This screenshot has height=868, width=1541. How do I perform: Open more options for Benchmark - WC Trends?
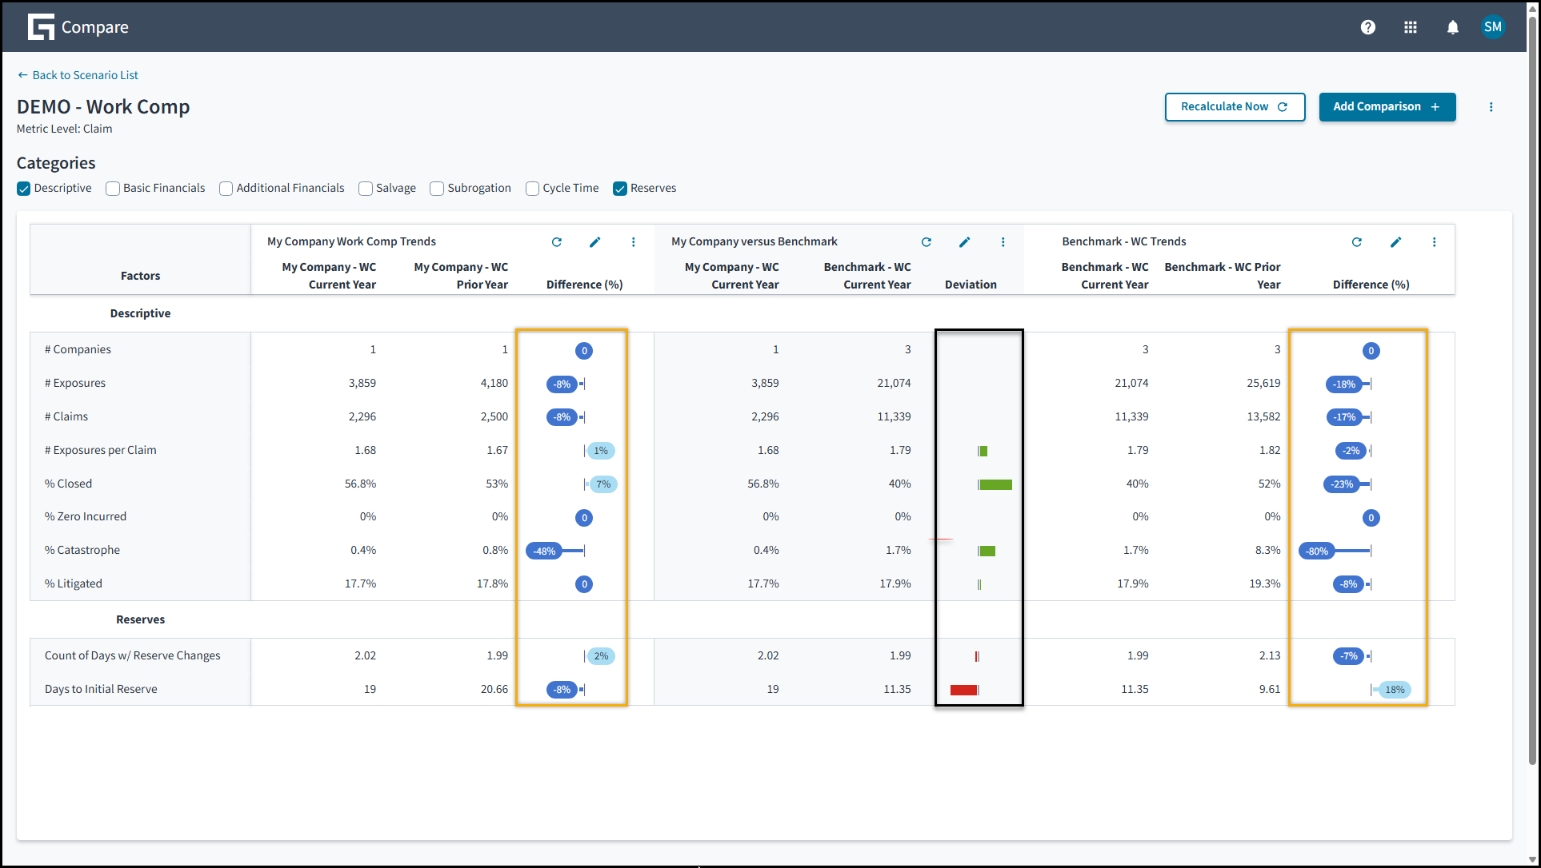point(1434,242)
